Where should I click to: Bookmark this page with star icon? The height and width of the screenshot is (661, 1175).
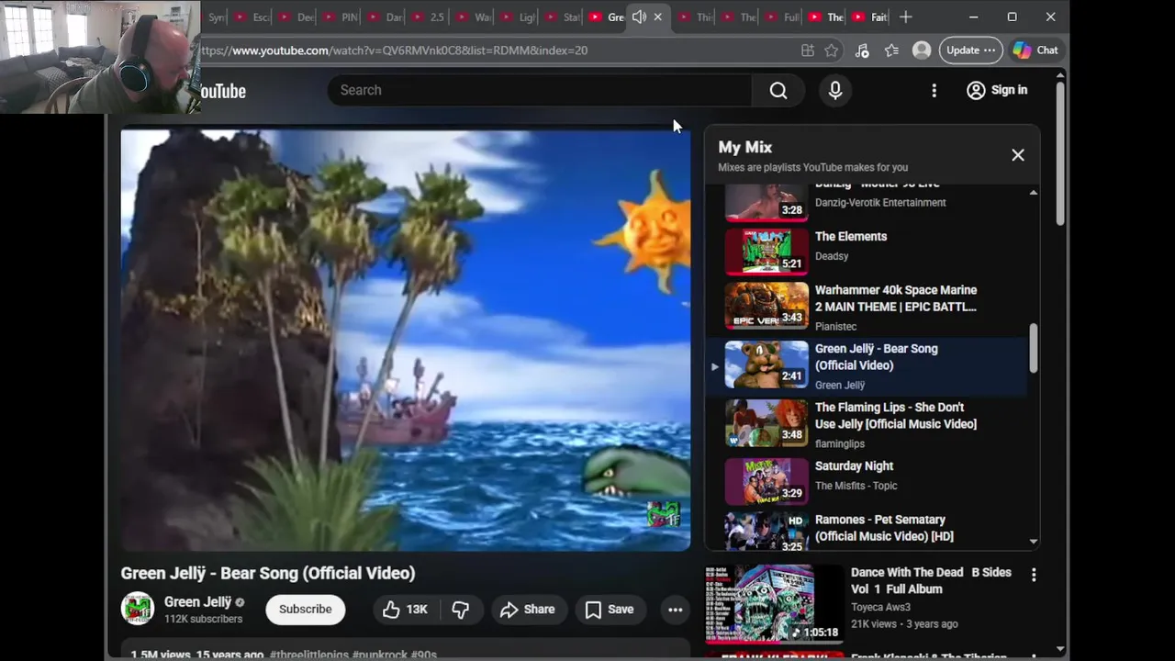pos(832,50)
